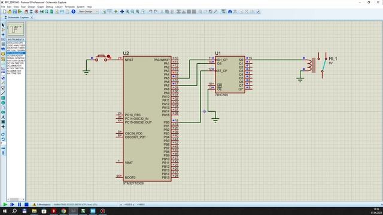Select OSCILLOSCOPE in the instruments list
Image resolution: width=383 pixels, height=215 pixels.
pyautogui.click(x=16, y=42)
